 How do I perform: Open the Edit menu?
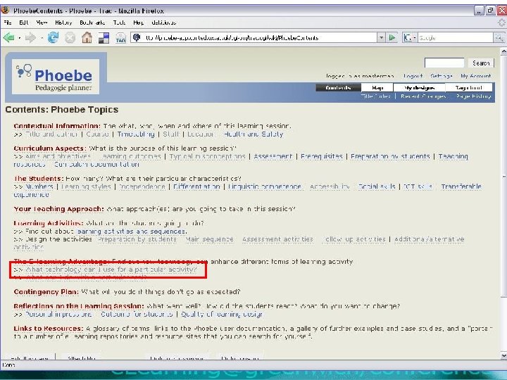click(x=24, y=23)
